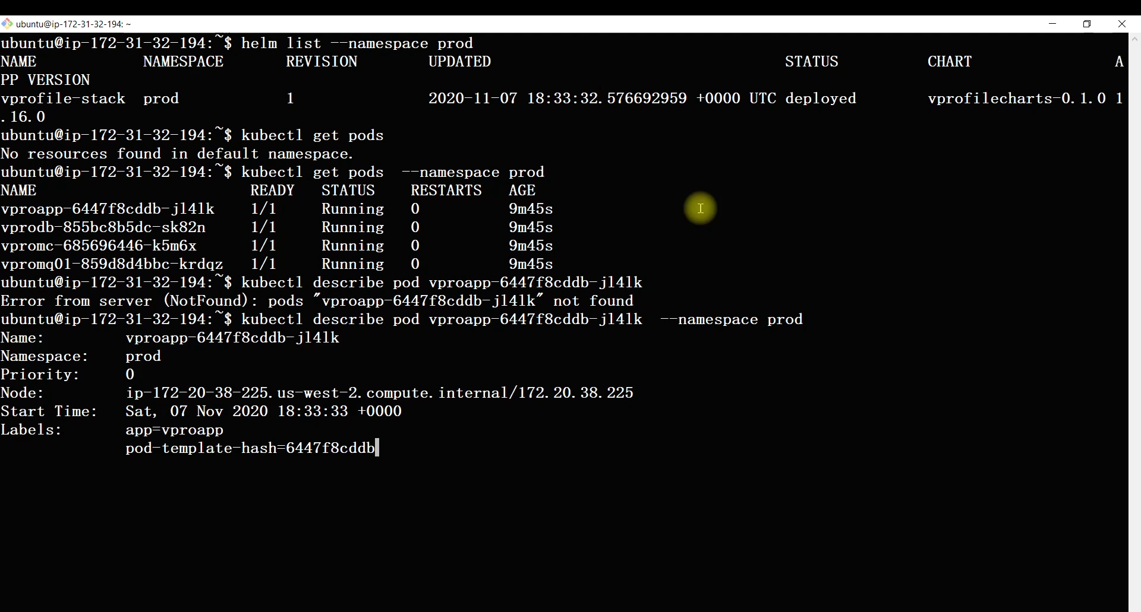
Task: Click pod name 'vpromc-685696446-k5m6x'
Action: point(99,246)
